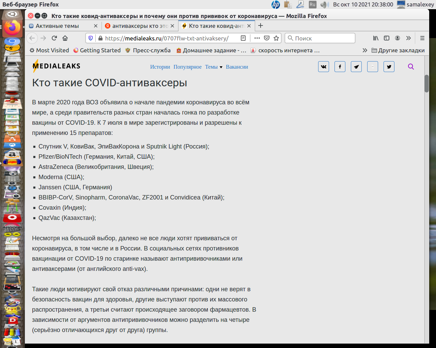Image resolution: width=436 pixels, height=348 pixels.
Task: Open Истории section
Action: 160,67
